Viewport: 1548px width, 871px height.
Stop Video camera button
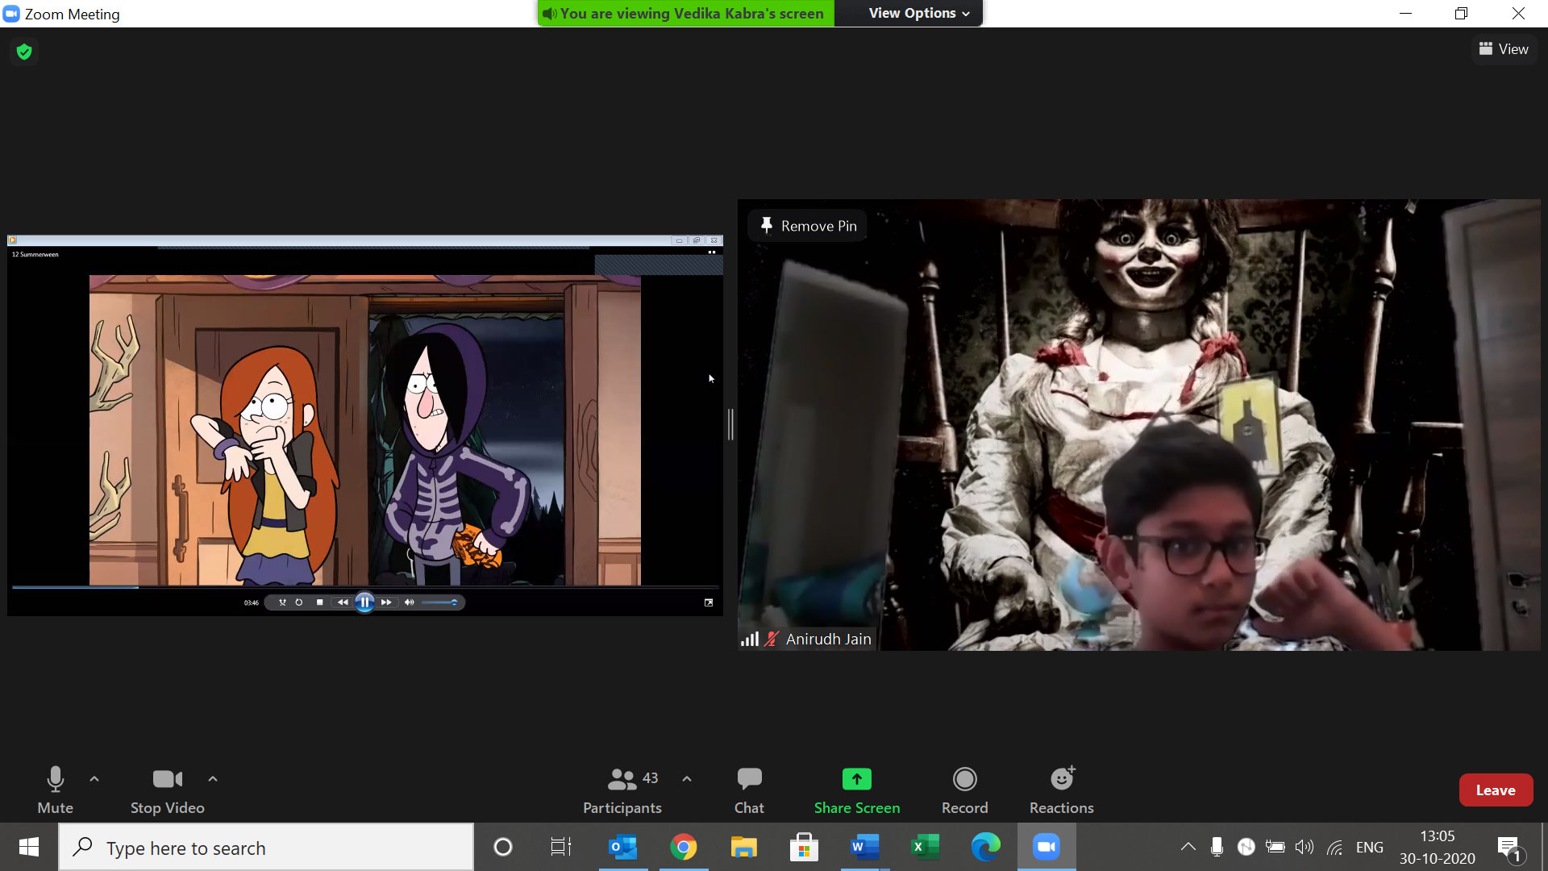tap(168, 790)
